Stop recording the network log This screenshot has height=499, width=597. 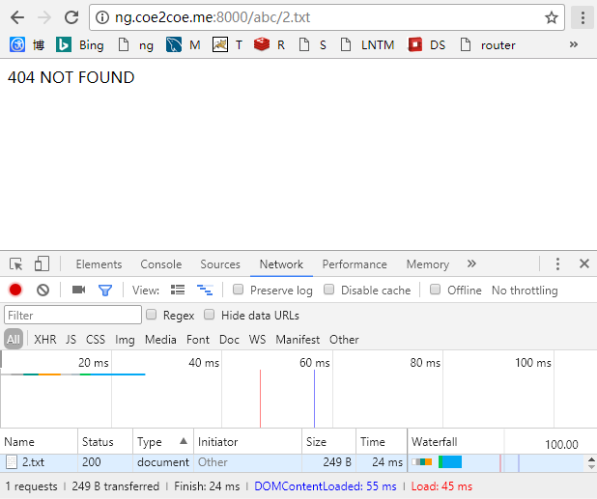coord(15,290)
